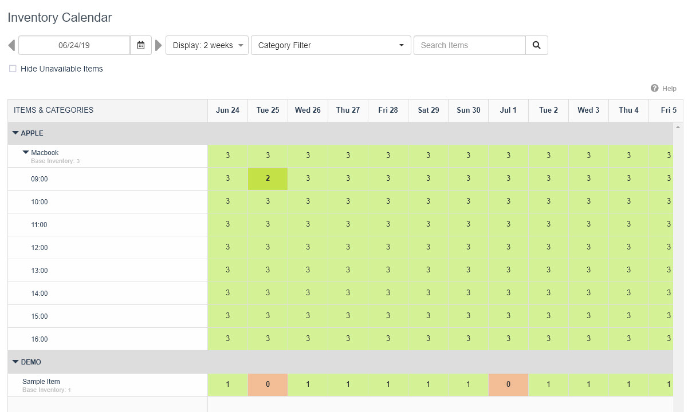Click the 14:00 time row label
The height and width of the screenshot is (412, 688).
click(x=40, y=294)
